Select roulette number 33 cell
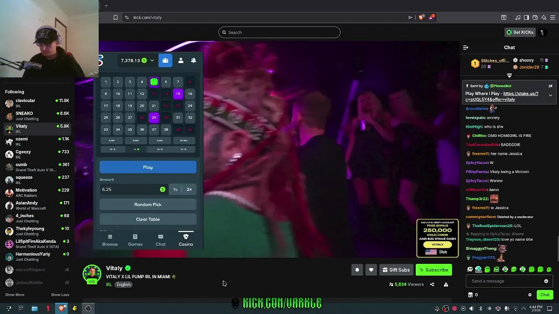 106,129
